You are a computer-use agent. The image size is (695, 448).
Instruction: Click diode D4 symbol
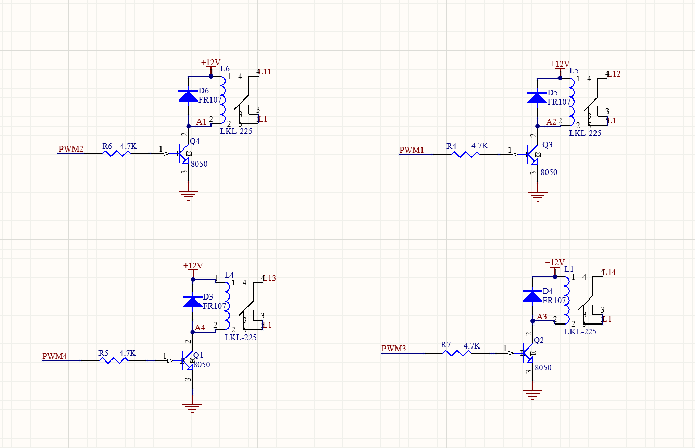coord(532,296)
